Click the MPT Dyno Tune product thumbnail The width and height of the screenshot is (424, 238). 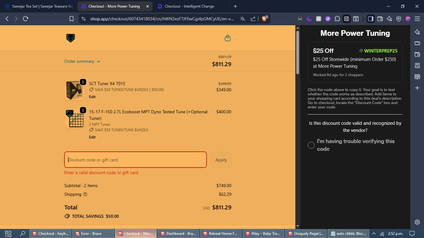click(x=75, y=119)
